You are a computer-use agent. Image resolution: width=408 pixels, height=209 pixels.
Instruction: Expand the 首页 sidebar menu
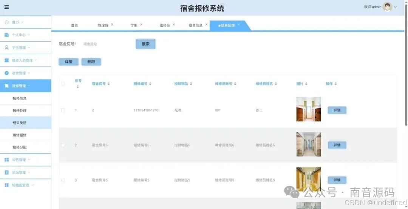point(22,22)
